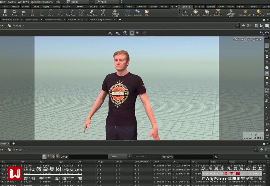
Task: Open the Persp viewport dropdown
Action: [x=239, y=39]
